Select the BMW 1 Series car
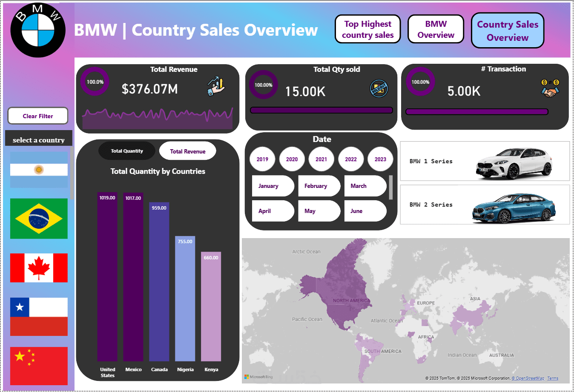The width and height of the screenshot is (574, 392). [485, 161]
